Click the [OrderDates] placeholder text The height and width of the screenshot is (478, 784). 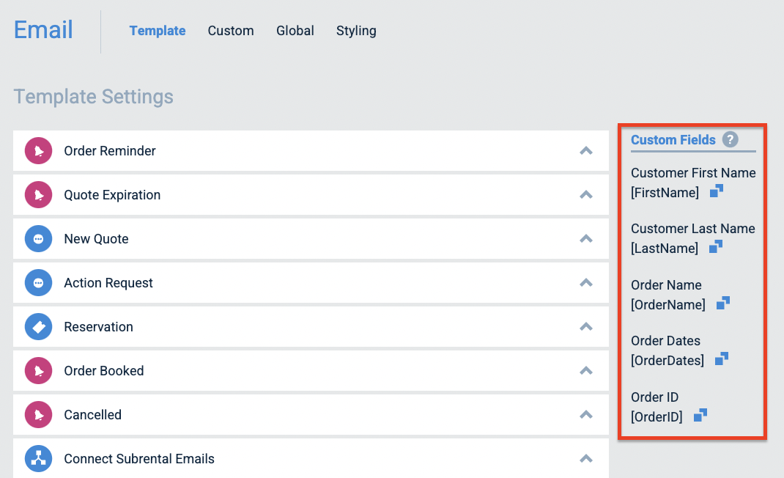pyautogui.click(x=667, y=361)
